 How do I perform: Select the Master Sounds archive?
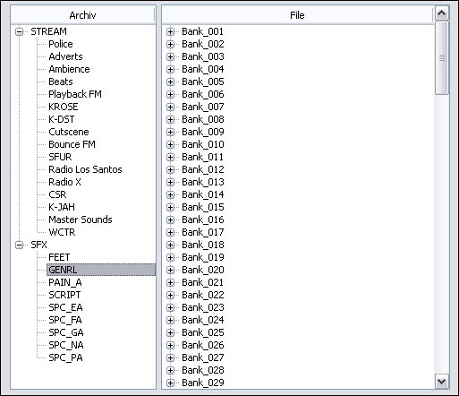(81, 220)
